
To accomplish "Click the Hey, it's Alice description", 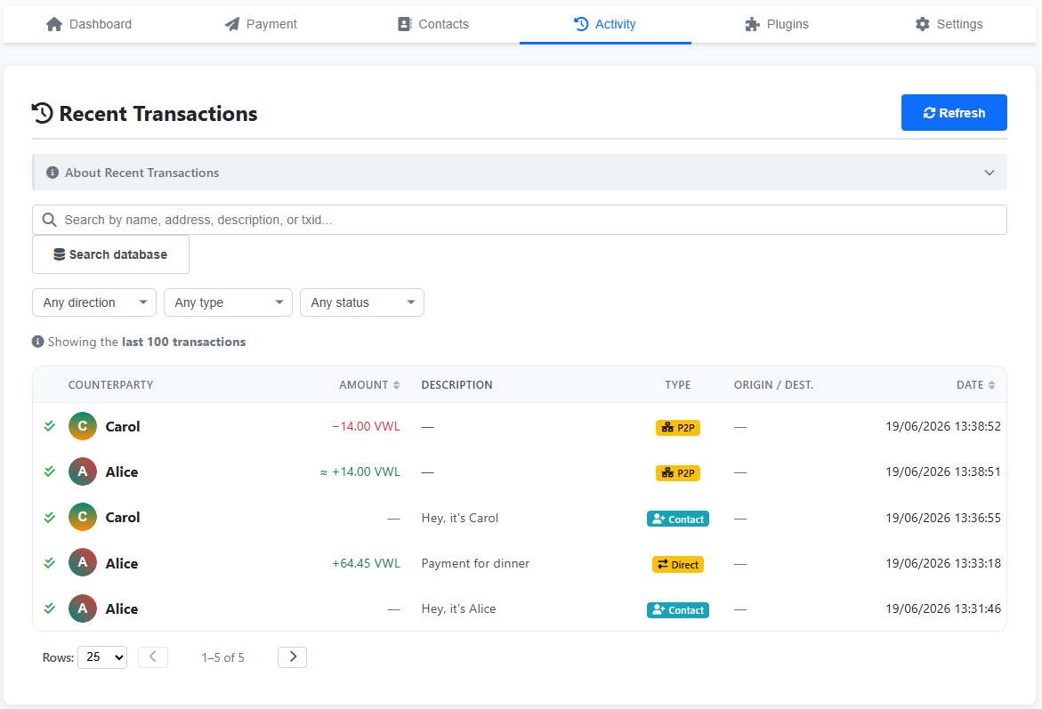I will (458, 608).
